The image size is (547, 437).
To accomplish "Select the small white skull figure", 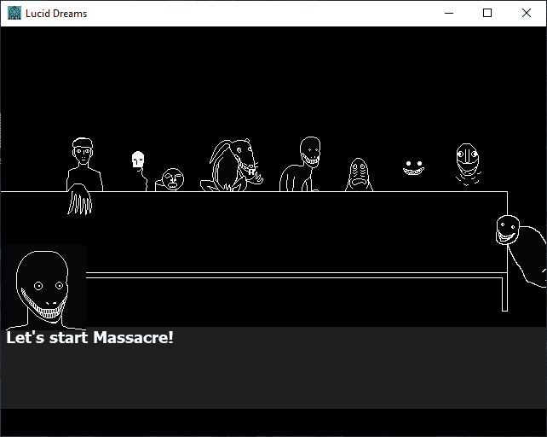I will 138,162.
